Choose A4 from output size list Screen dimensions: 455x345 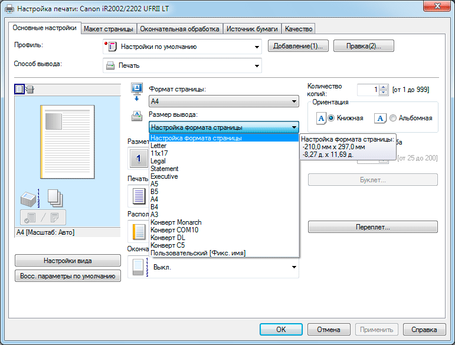(224, 199)
